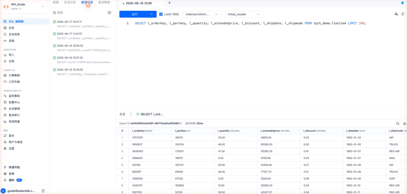Switch to the 查询记录 tab
Screen dimensions: 407x194
click(87, 2)
